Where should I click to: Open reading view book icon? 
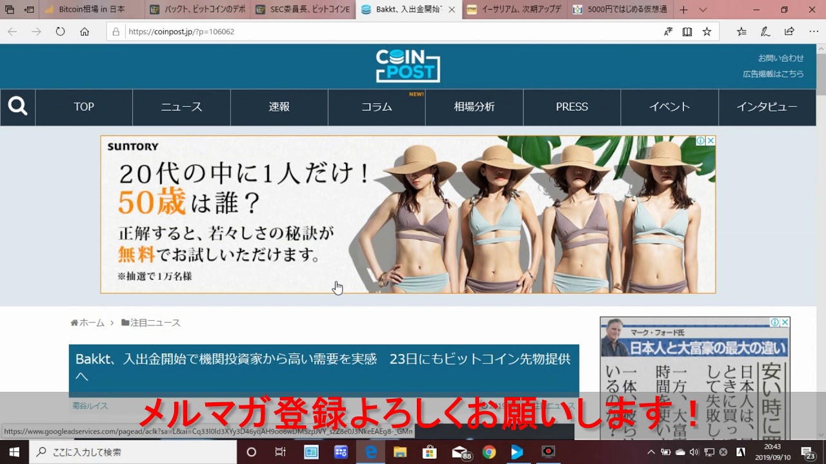tap(687, 32)
